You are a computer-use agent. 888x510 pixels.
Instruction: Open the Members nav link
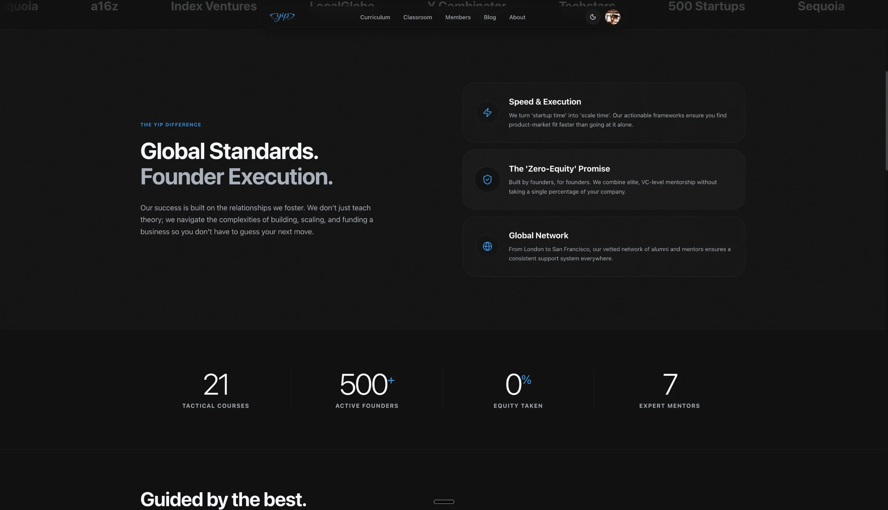pyautogui.click(x=458, y=17)
